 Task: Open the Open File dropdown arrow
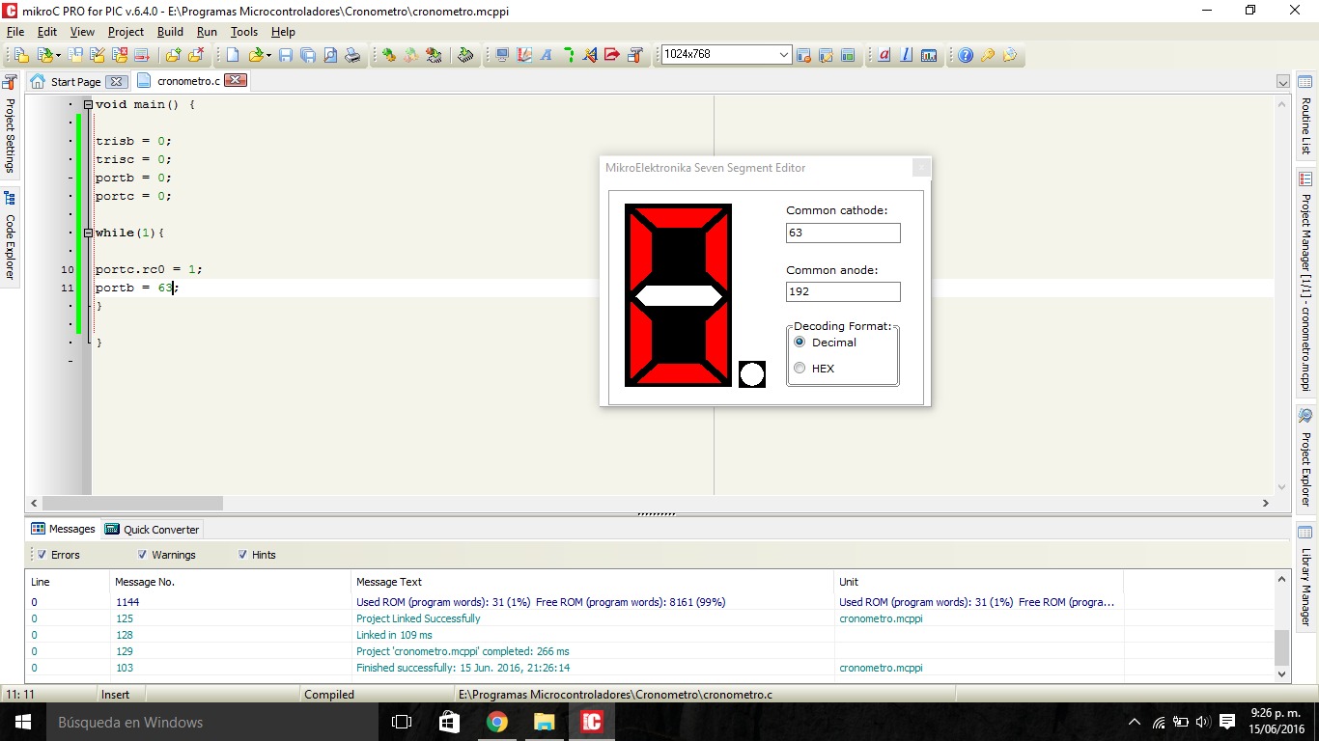coord(269,55)
